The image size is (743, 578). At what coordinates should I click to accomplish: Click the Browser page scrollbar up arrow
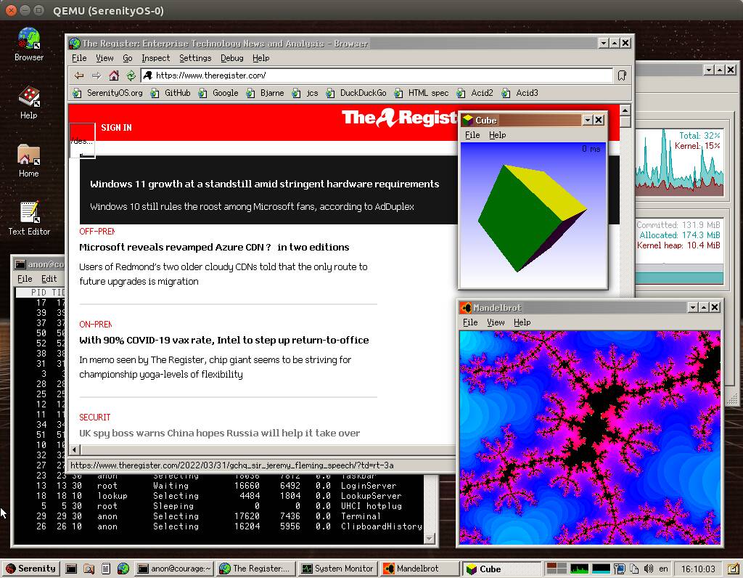(x=625, y=110)
